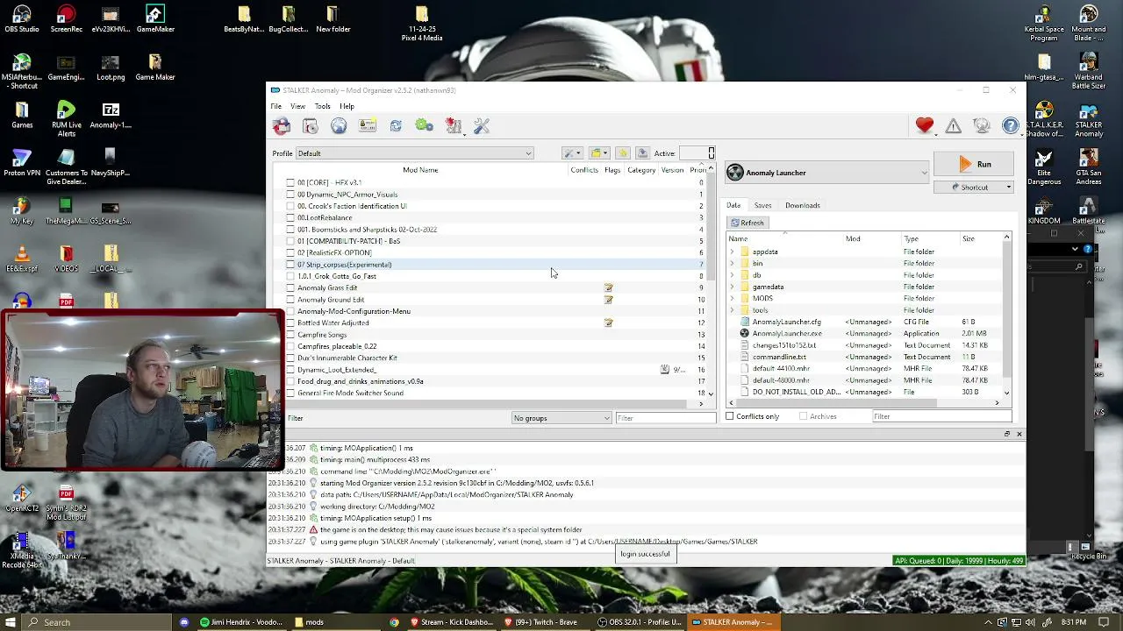The image size is (1123, 631).
Task: Open the folder shortcuts dropdown button
Action: pos(599,153)
